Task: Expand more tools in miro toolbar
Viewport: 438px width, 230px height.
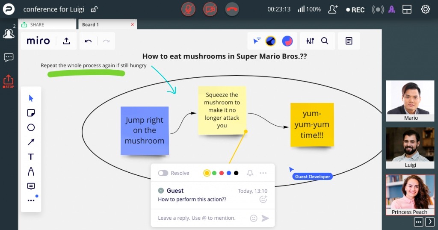Action: [31, 201]
